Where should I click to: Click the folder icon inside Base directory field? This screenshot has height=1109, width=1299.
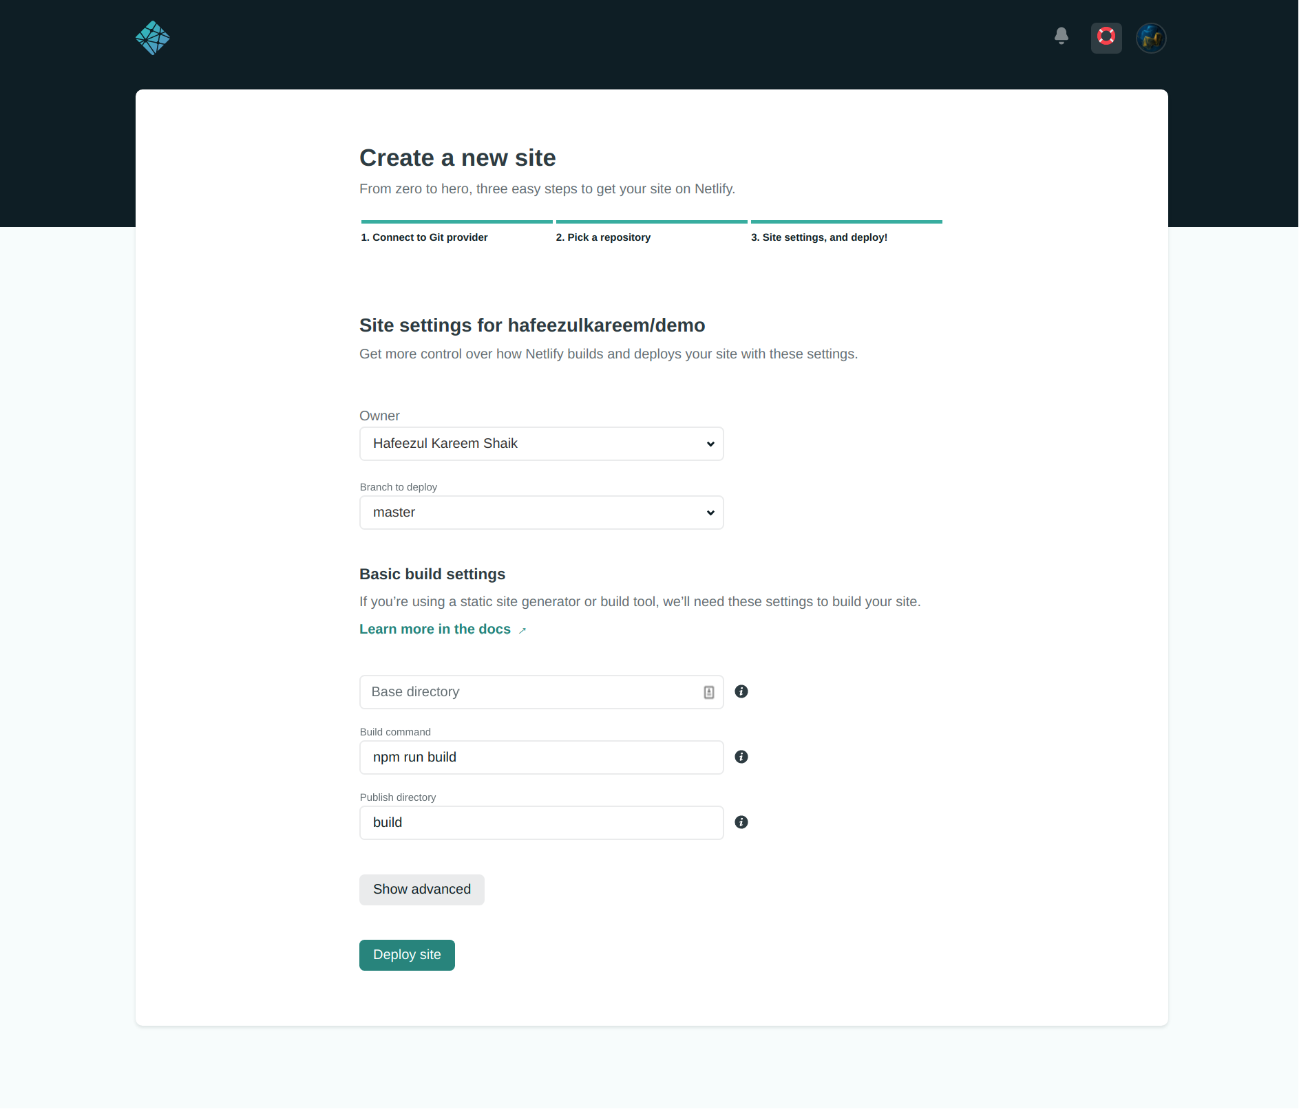coord(708,691)
